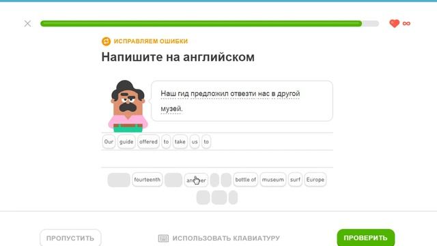This screenshot has height=246, width=437.
Task: Click the word 'музей' for hint
Action: point(171,109)
